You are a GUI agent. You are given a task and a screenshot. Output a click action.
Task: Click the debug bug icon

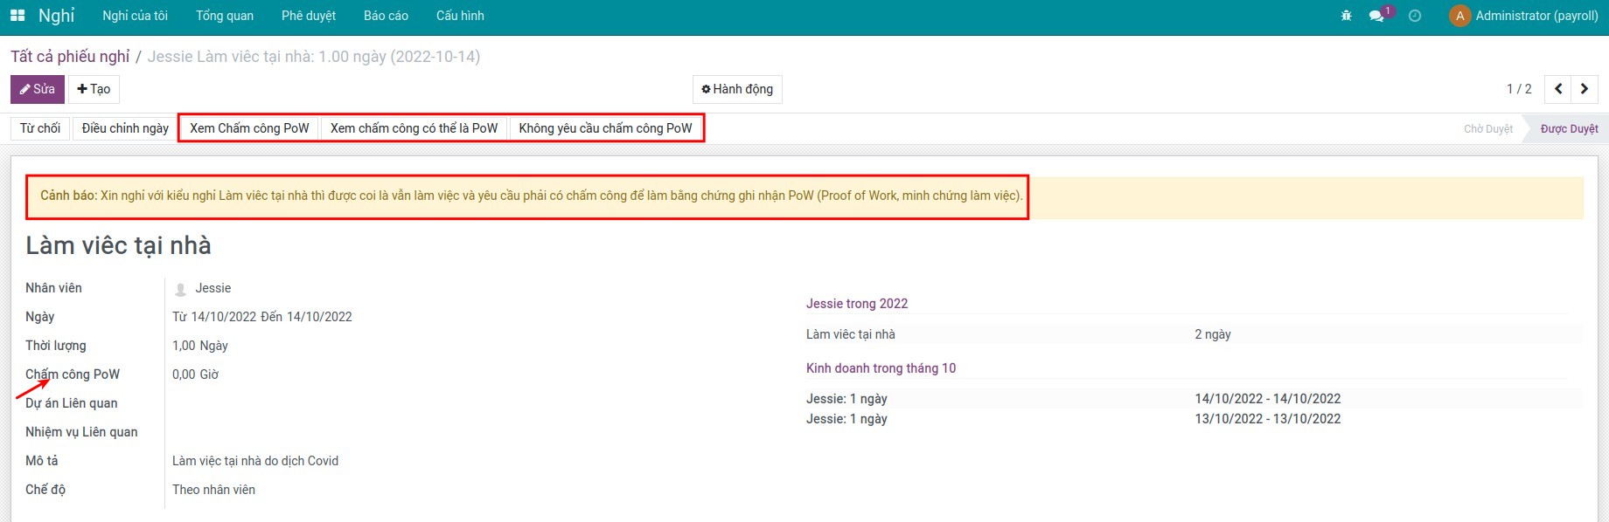[x=1346, y=16]
